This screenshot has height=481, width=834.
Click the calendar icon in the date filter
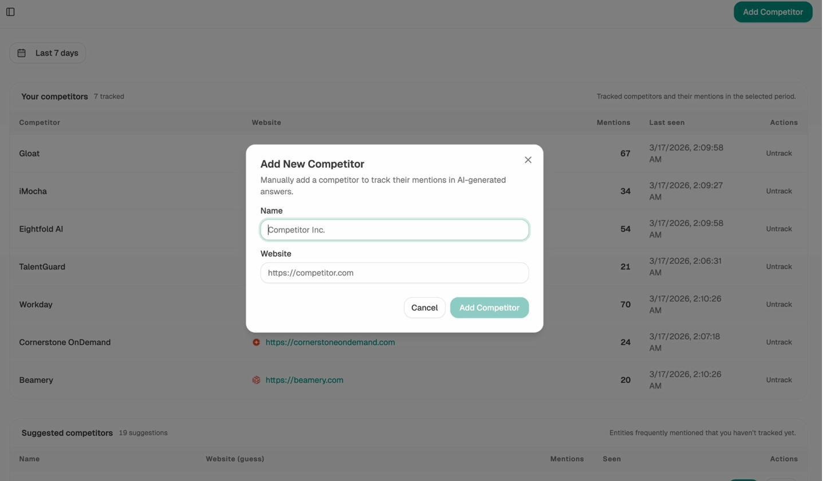pyautogui.click(x=22, y=53)
